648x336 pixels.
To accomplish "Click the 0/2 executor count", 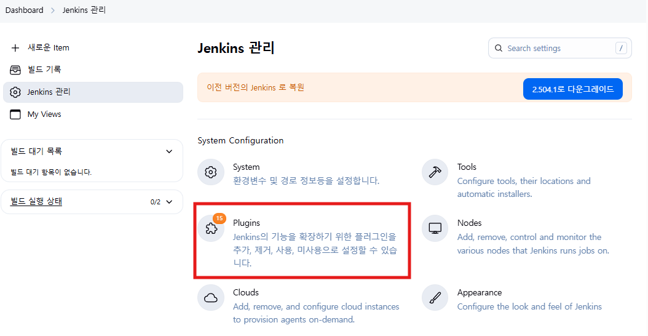I will coord(156,202).
